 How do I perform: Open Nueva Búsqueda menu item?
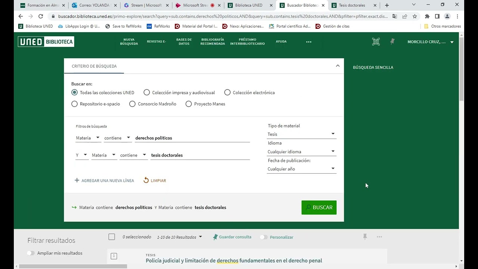(x=129, y=41)
